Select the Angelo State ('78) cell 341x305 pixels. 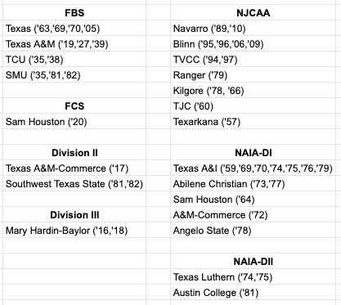(254, 231)
